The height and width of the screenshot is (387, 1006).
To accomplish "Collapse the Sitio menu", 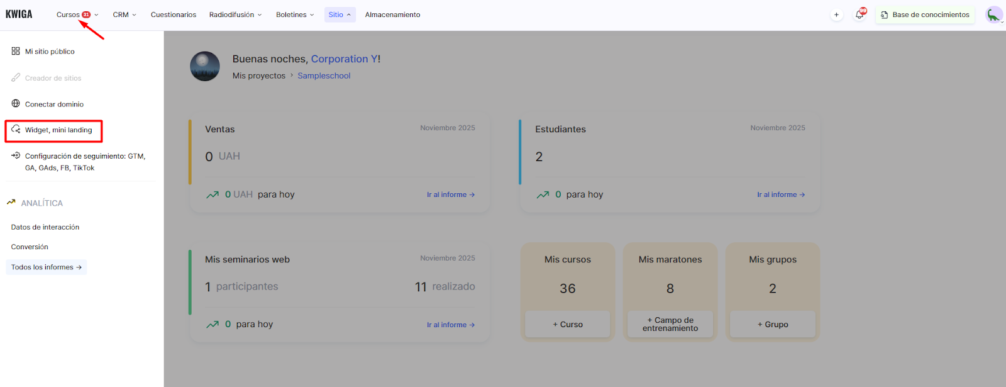I will pos(340,14).
